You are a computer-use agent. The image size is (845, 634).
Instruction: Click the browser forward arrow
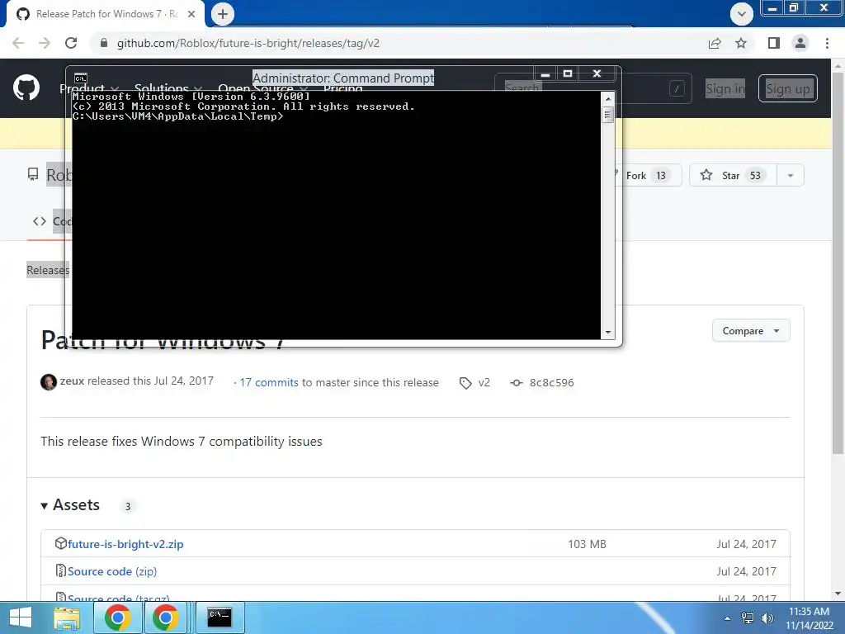click(45, 43)
